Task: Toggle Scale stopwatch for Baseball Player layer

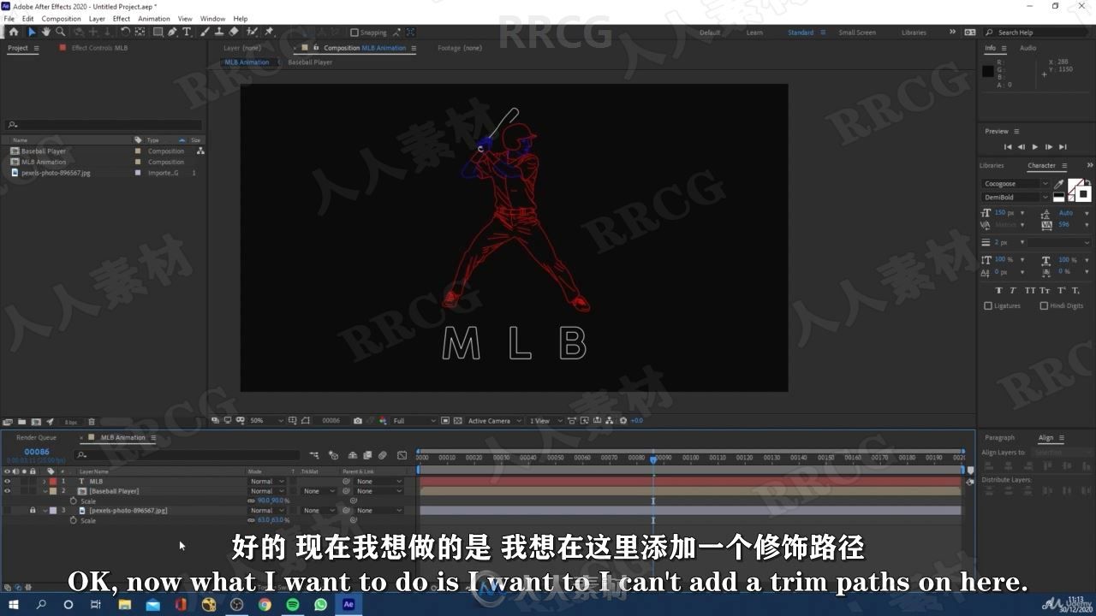Action: [74, 500]
